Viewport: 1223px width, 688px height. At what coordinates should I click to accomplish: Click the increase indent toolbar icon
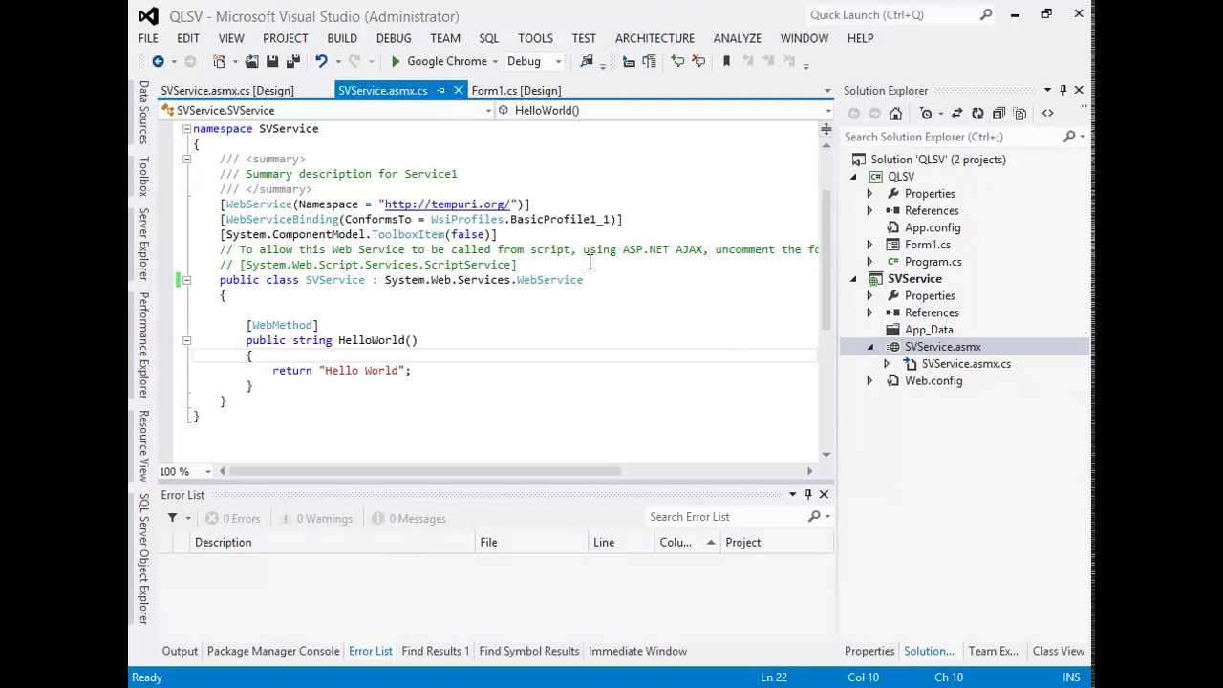tap(650, 61)
